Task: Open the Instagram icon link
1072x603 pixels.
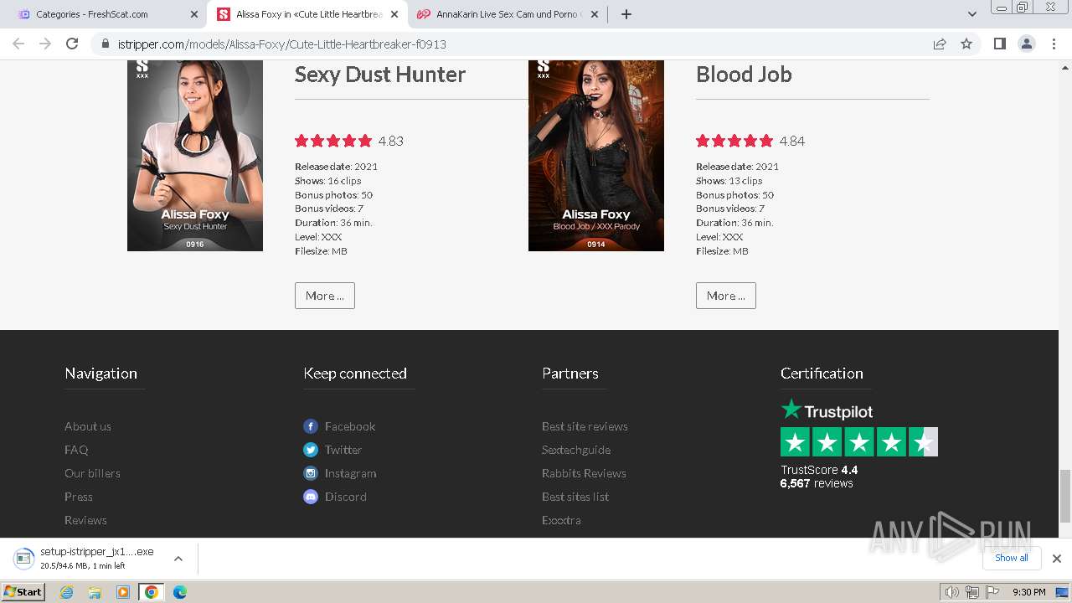Action: [311, 473]
